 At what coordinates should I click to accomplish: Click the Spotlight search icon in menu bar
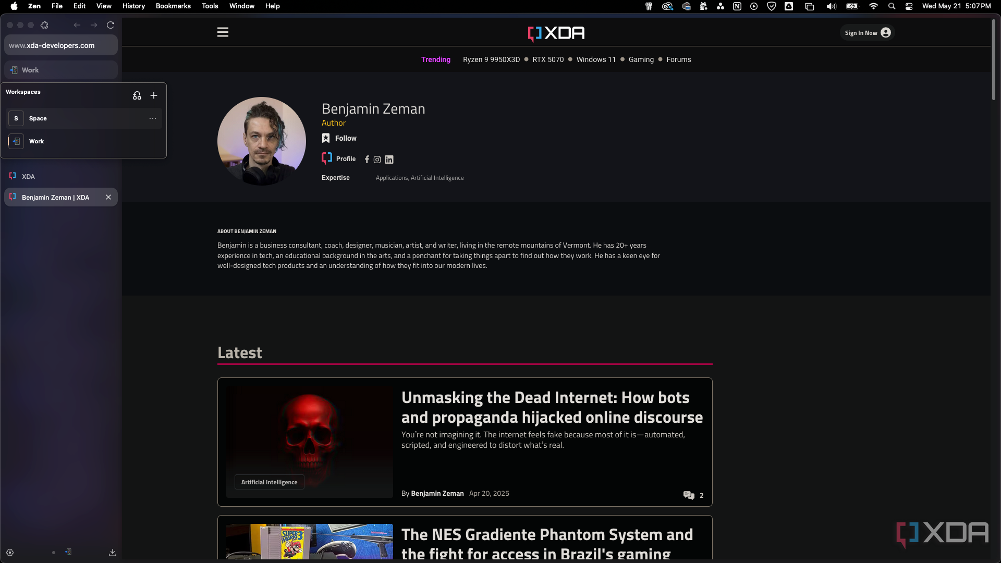pos(892,6)
